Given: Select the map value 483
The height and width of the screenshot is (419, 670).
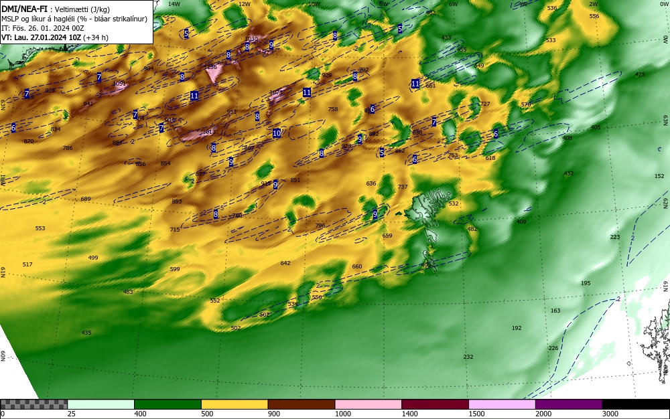Looking at the screenshot, I should coord(128,292).
